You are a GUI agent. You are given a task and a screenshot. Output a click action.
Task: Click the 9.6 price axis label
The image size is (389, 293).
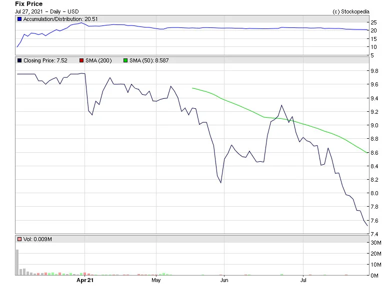(x=374, y=84)
